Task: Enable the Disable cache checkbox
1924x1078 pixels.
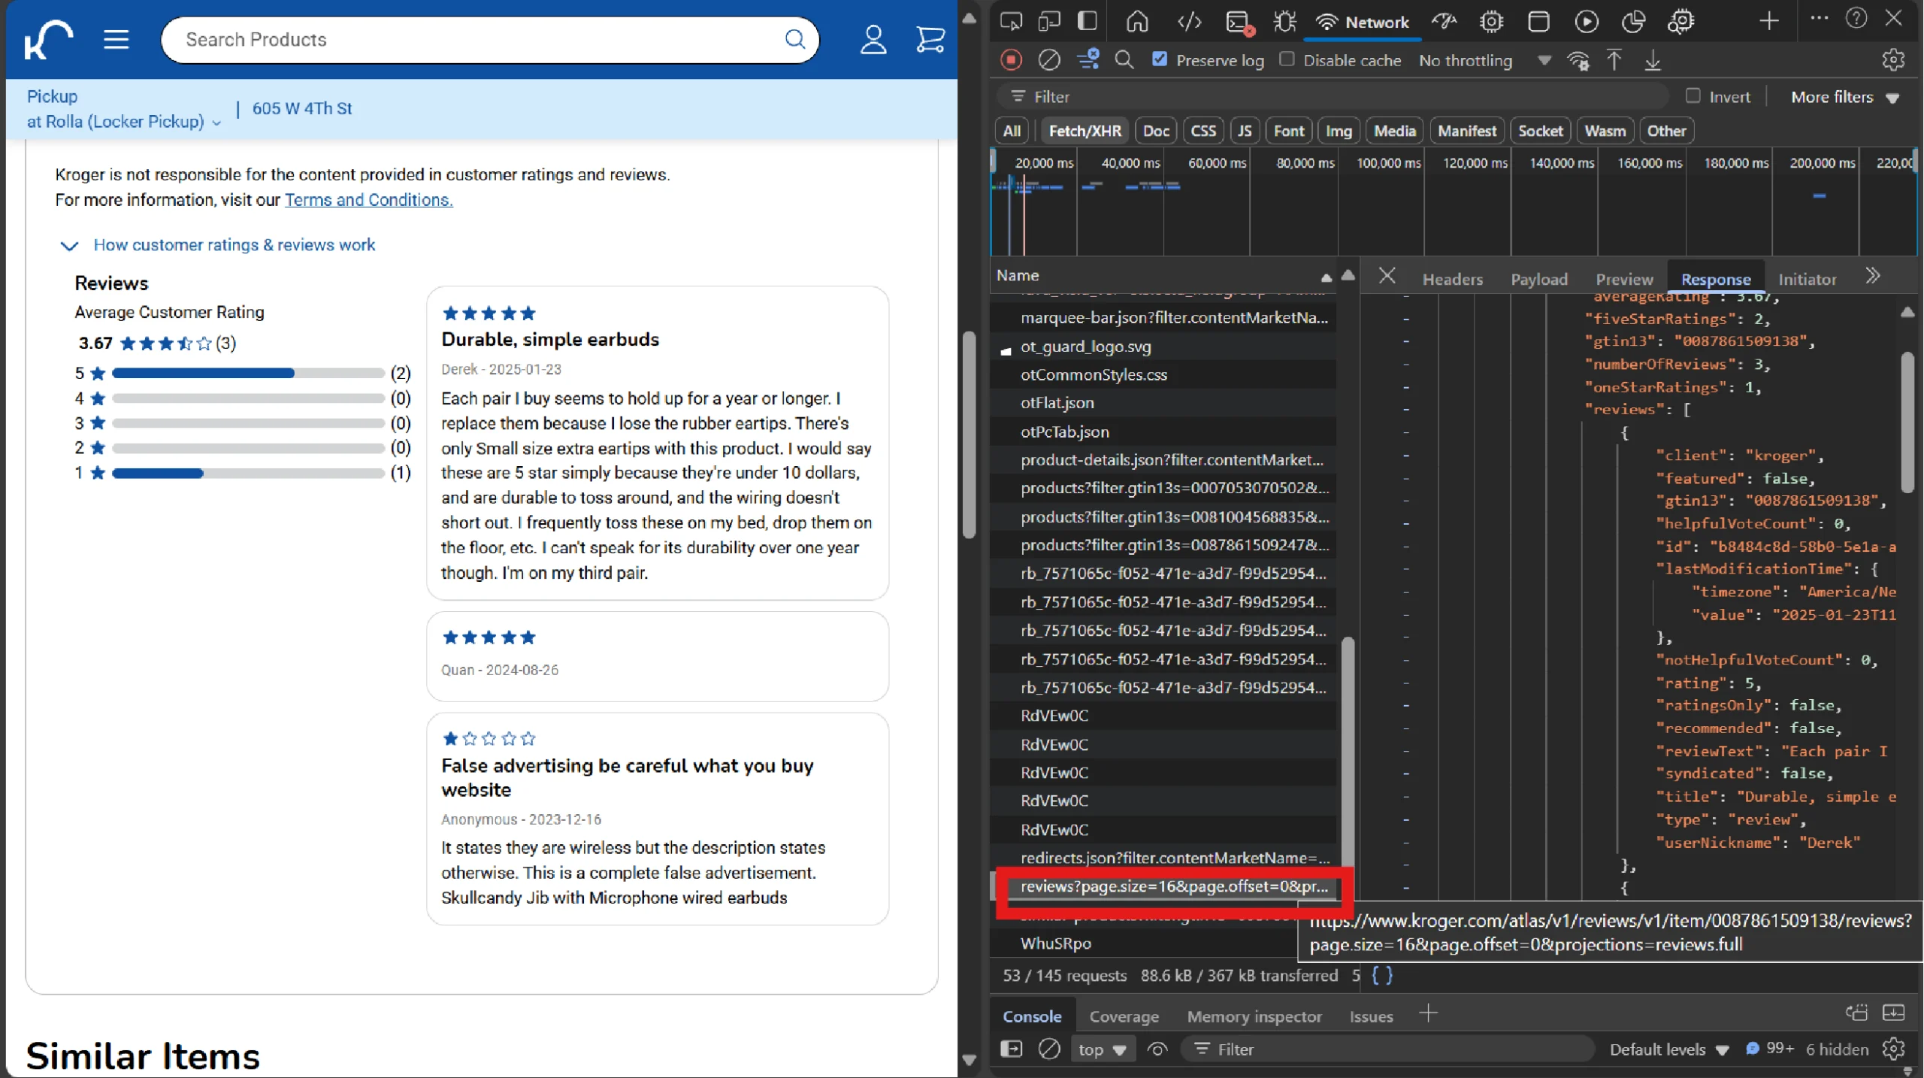Action: [1287, 59]
